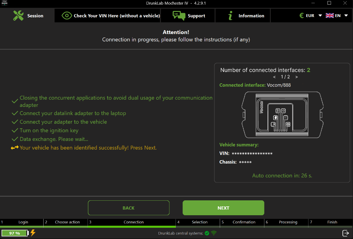Click the previous interface arrow '<'
The width and height of the screenshot is (353, 239).
[x=274, y=77]
